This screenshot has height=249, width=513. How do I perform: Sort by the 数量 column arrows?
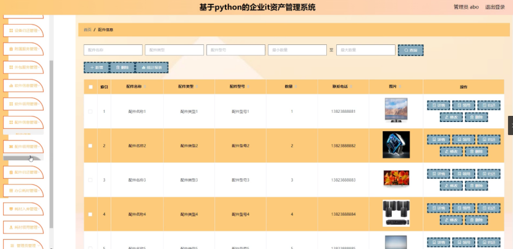pos(295,87)
